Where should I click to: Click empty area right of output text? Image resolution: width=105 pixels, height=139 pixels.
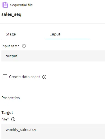click(61, 56)
